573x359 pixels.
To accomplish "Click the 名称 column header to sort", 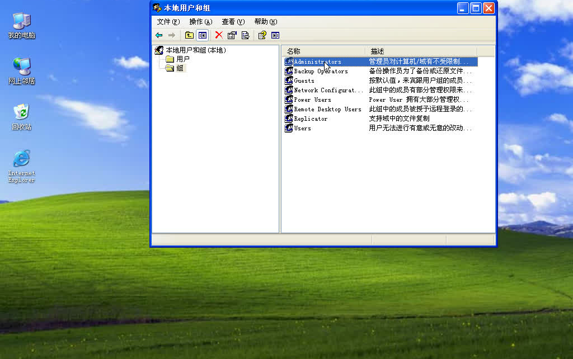I will click(293, 51).
